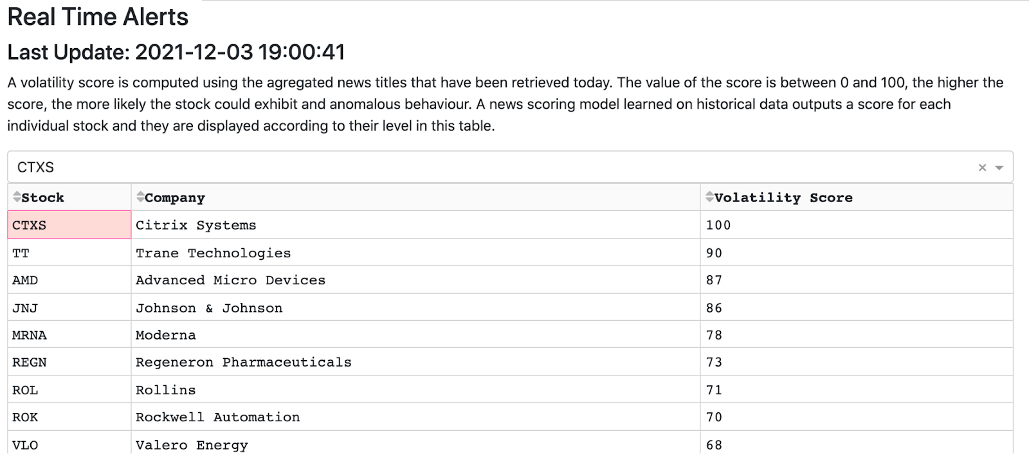This screenshot has height=456, width=1029.
Task: Expand the stock selector dropdown arrow
Action: tap(999, 168)
